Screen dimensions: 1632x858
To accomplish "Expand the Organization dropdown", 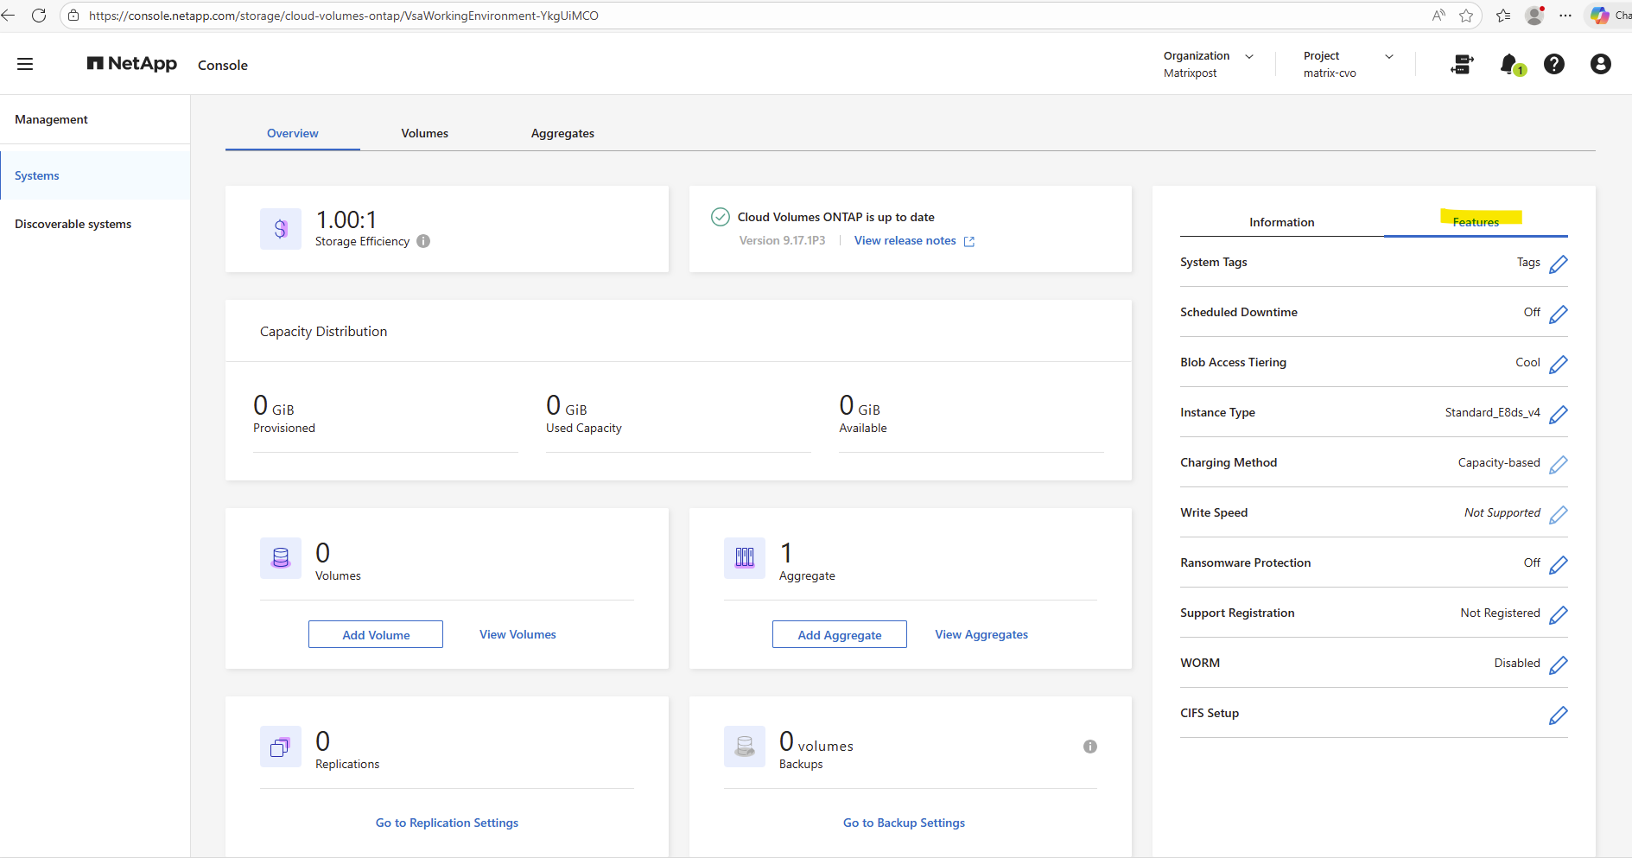I will click(1249, 56).
